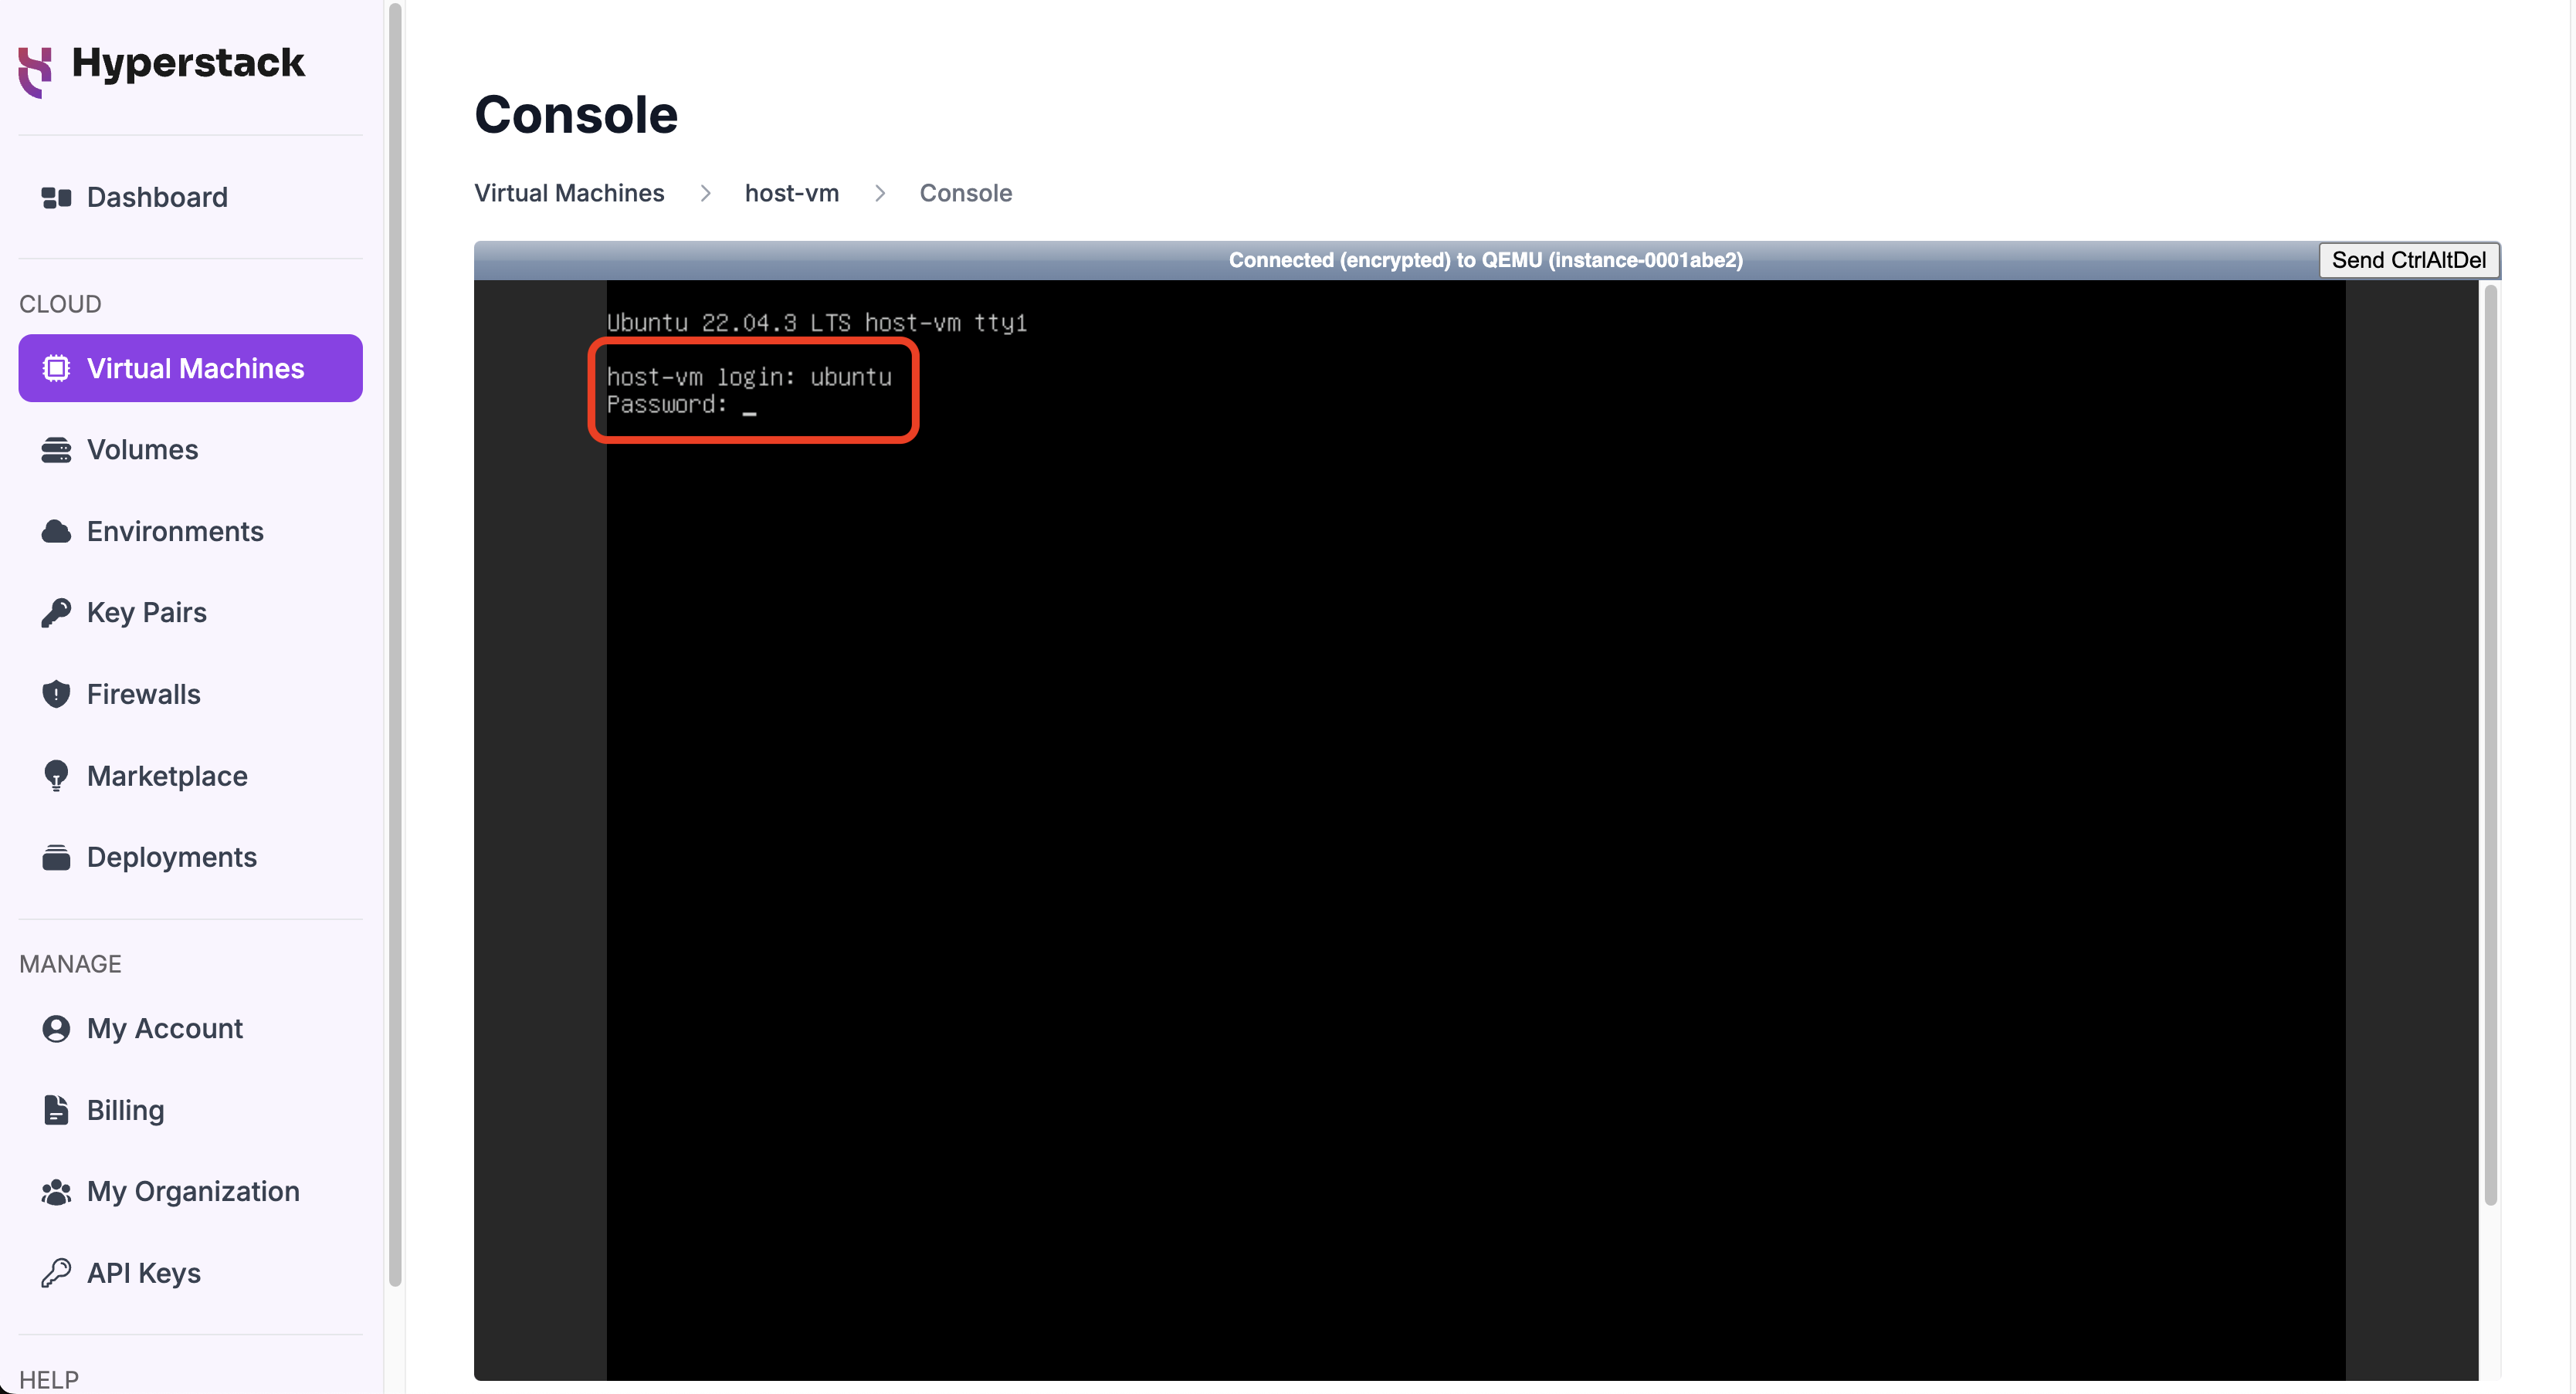Open the Firewalls page
Screen dimensions: 2576x1394
pos(190,695)
